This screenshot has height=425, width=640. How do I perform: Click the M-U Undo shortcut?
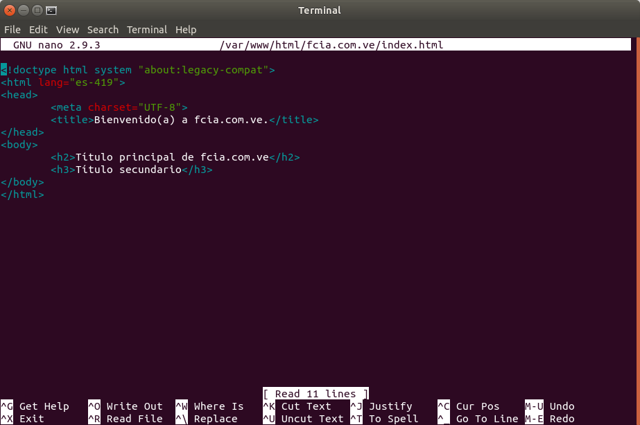click(x=550, y=406)
